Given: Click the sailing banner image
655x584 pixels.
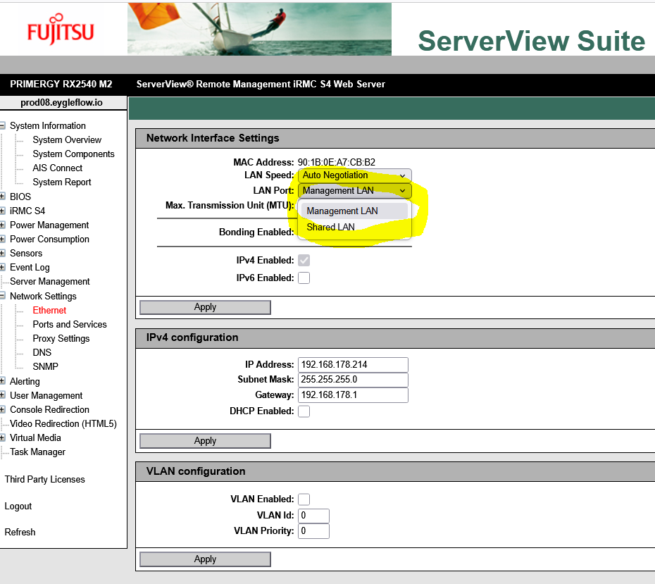Looking at the screenshot, I should [259, 29].
